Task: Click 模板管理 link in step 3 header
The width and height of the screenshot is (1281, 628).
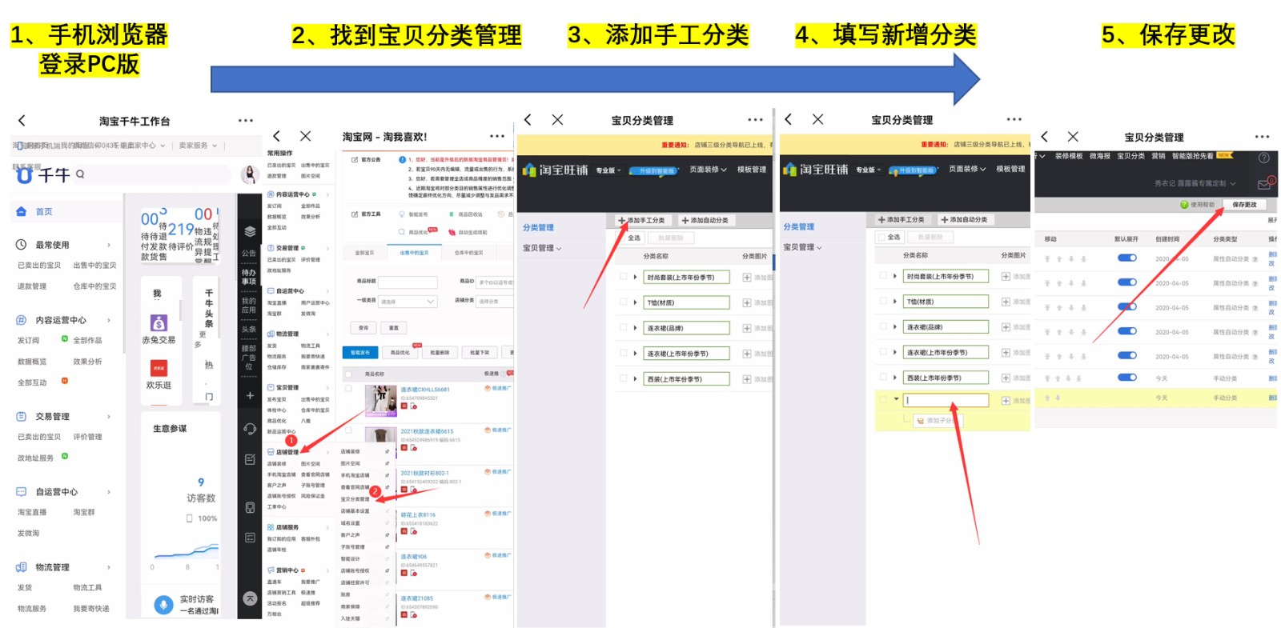Action: click(752, 170)
